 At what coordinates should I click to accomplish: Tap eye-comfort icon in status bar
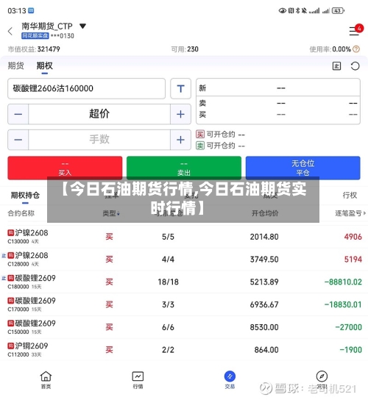point(282,11)
